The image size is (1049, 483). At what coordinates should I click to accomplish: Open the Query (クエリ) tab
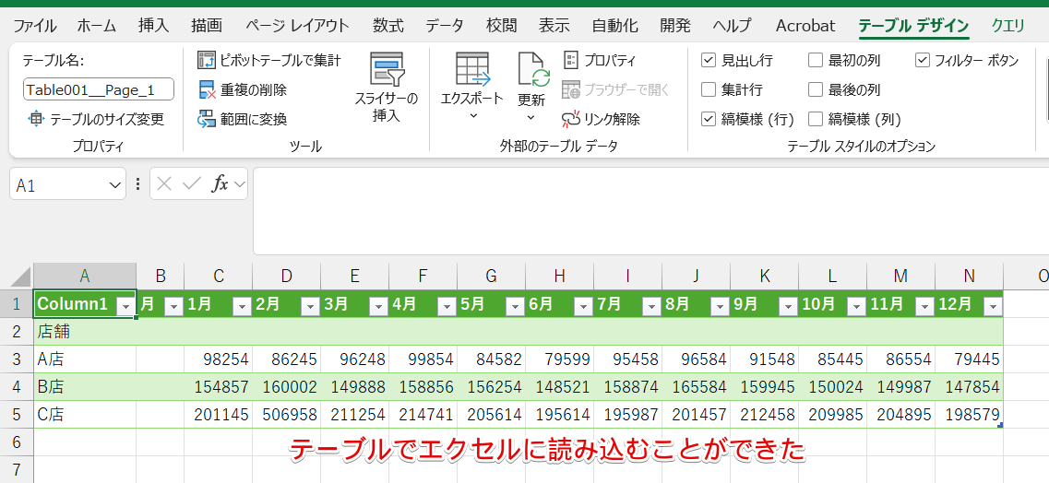[1007, 26]
